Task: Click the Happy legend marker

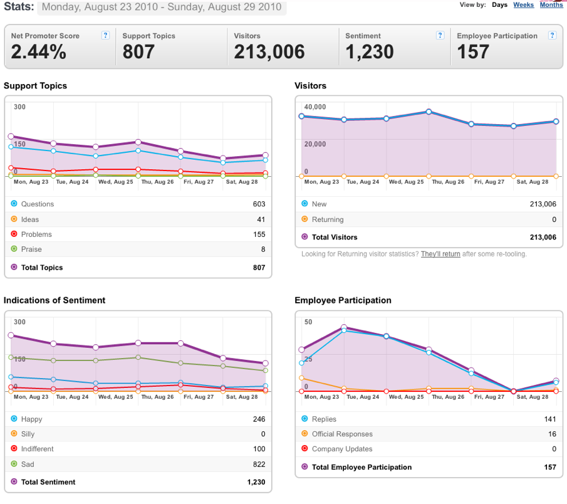Action: (14, 419)
